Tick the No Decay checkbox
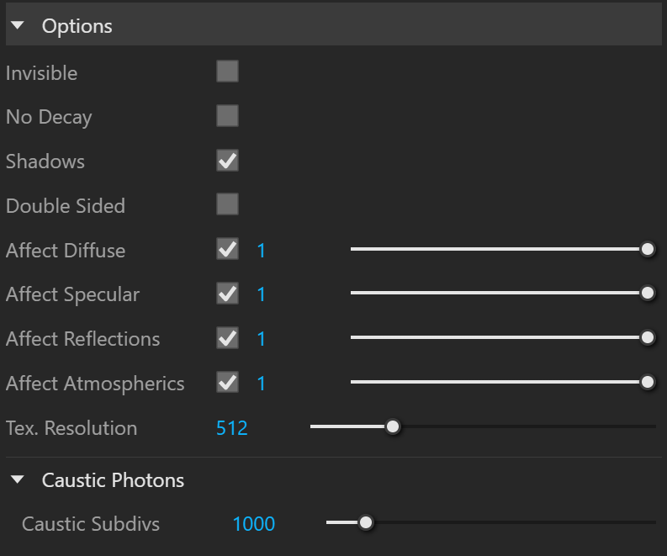 click(x=227, y=116)
